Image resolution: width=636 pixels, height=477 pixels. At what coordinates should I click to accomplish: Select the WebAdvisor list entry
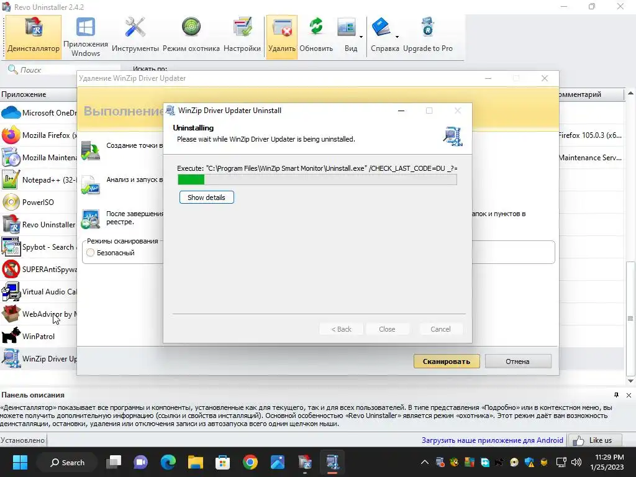(39, 314)
